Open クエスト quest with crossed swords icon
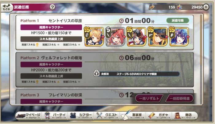This screenshot has height=124, width=215. pos(107,116)
